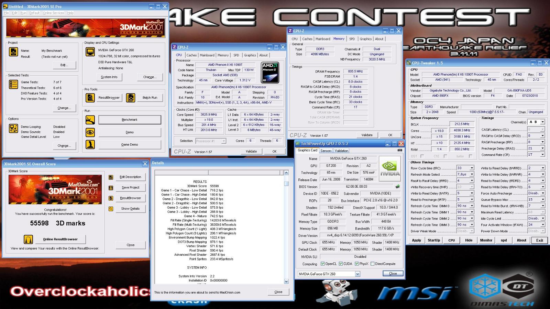
Task: Toggle the OpenCL checkbox in GPU-Z
Action: click(x=322, y=264)
